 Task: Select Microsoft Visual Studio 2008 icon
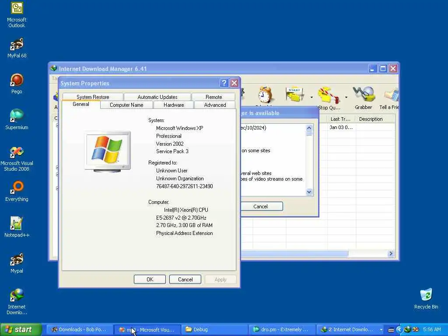17,158
